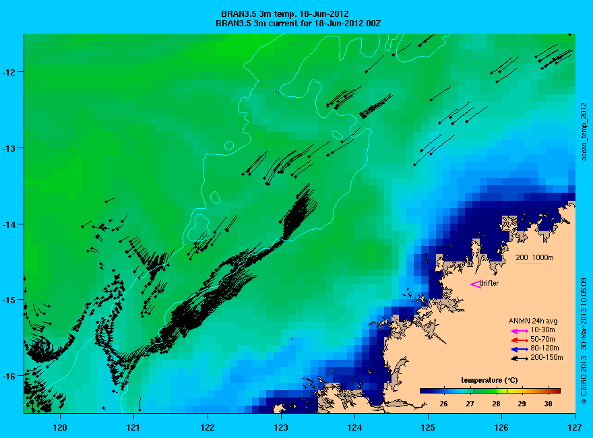This screenshot has width=593, height=438.
Task: Click the red 50-70m legend arrow
Action: 520,340
